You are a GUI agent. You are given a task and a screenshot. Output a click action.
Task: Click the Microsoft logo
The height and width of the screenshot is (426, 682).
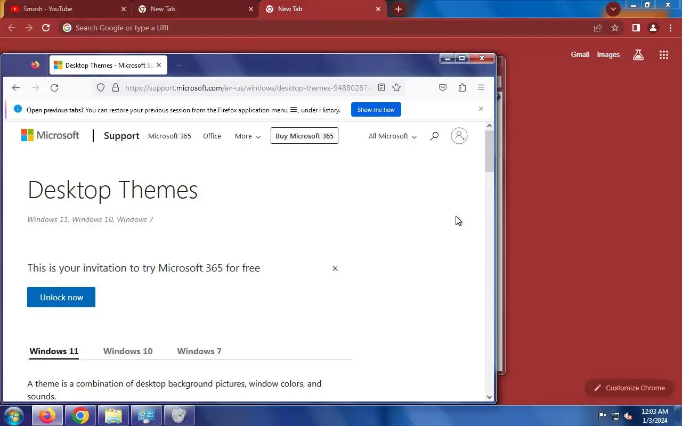[50, 135]
